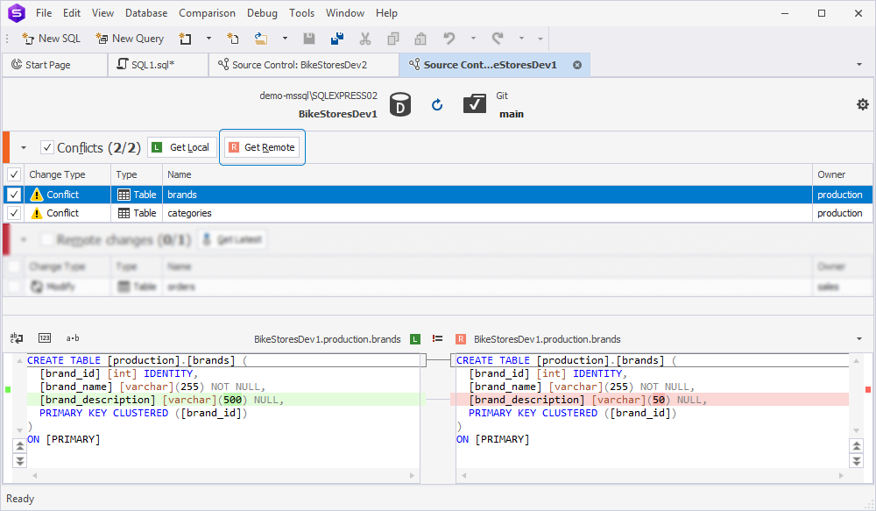Click the open folder icon

tap(261, 39)
